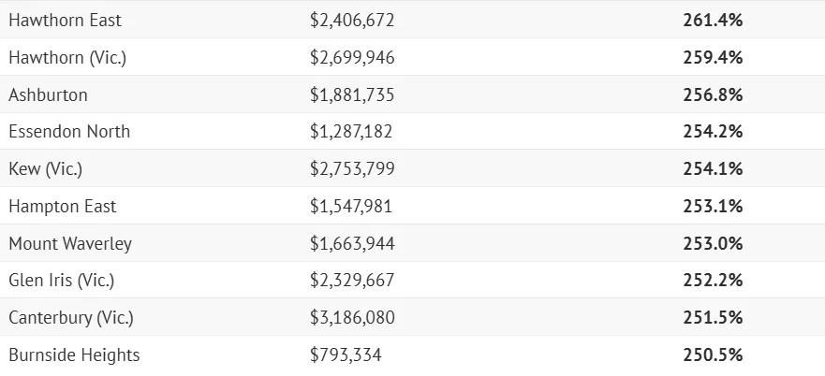
Task: Select the Hawthorn (Vic.) row label
Action: coord(67,57)
